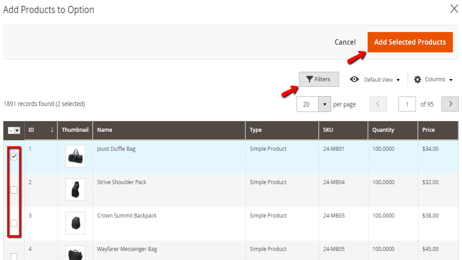
Task: Click the page number input field
Action: (x=407, y=104)
